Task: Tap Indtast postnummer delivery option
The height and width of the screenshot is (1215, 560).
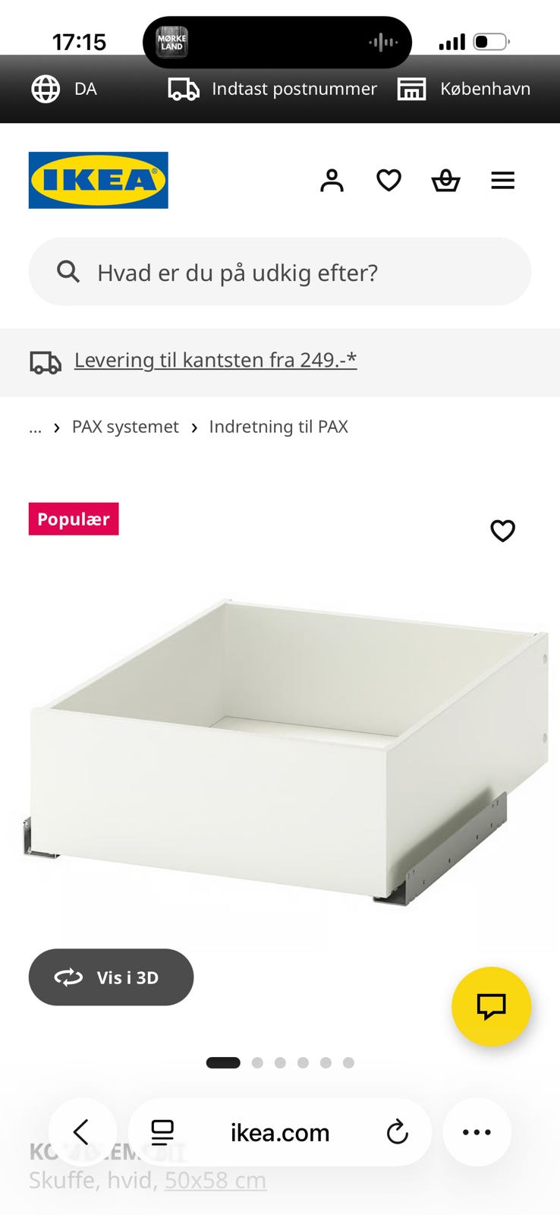Action: pos(272,89)
